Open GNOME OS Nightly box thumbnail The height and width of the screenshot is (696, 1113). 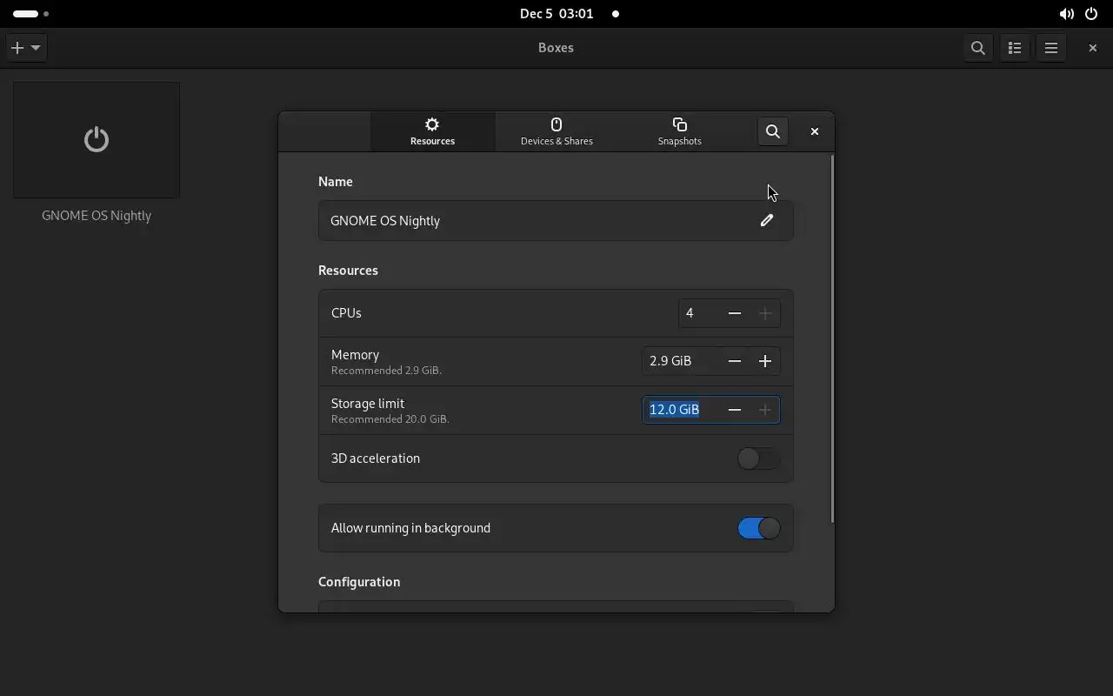click(97, 140)
